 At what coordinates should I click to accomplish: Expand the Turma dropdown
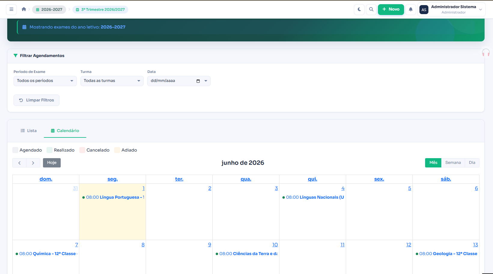click(112, 81)
